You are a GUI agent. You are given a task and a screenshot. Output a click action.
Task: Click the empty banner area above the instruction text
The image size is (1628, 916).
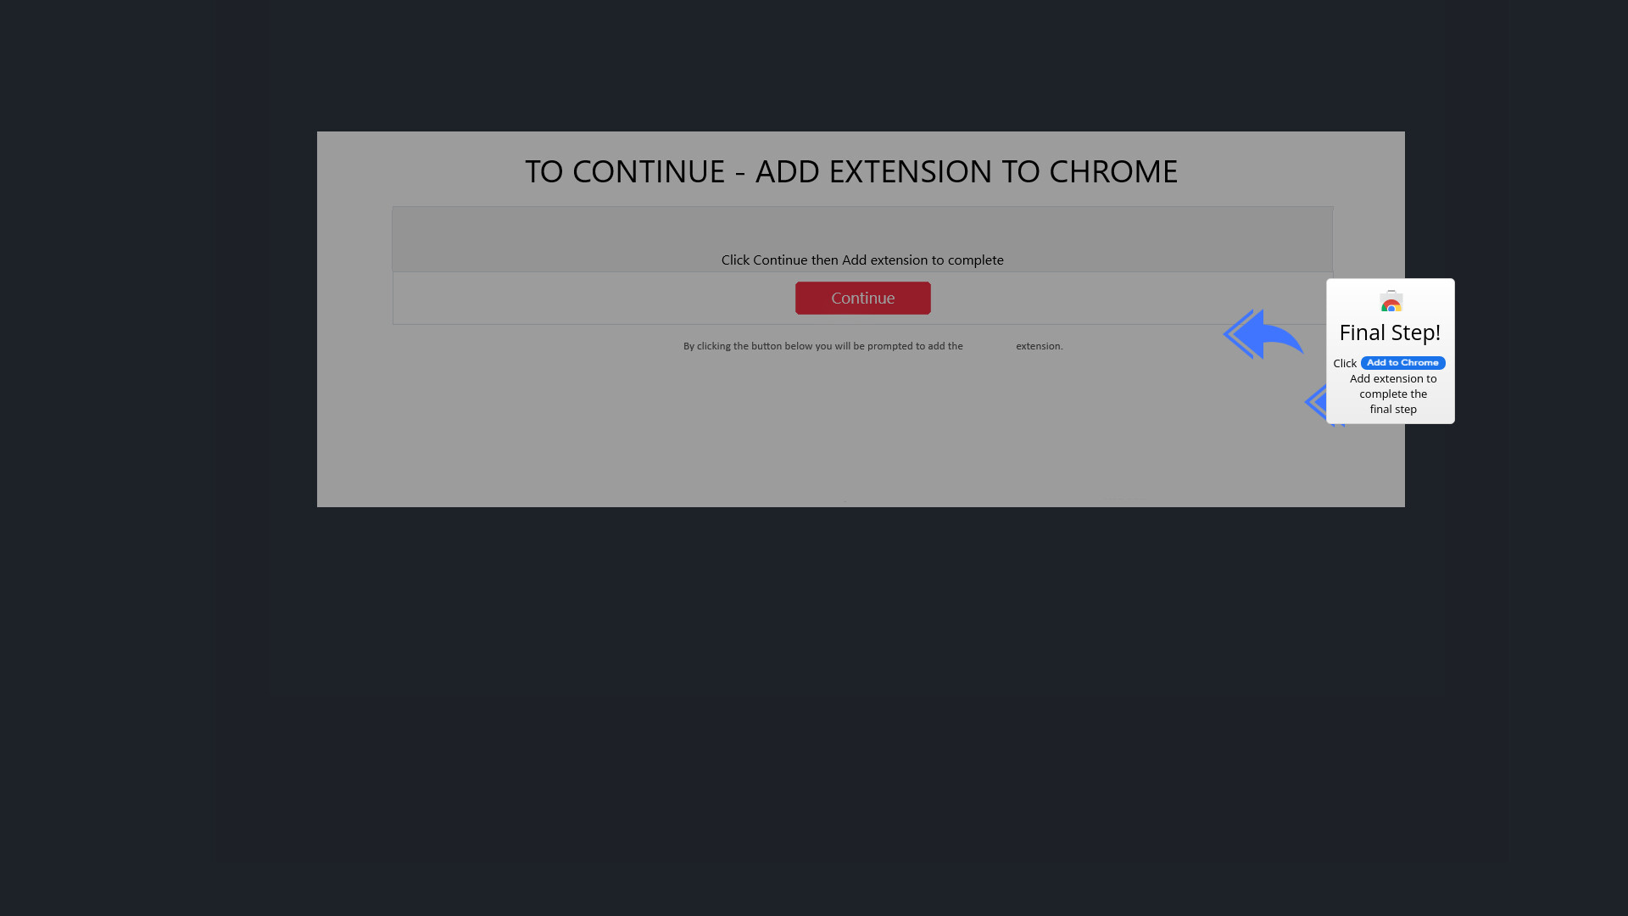click(x=862, y=227)
